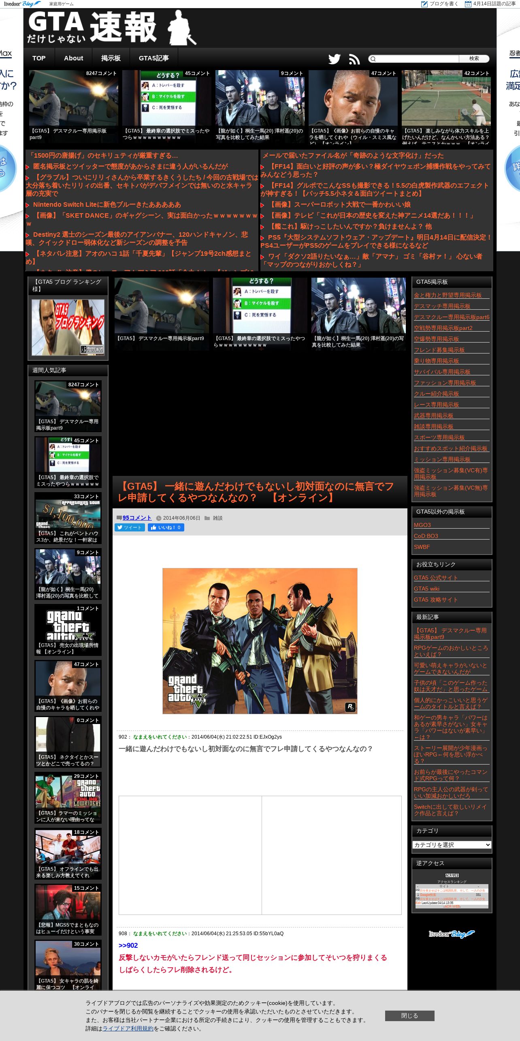520x1041 pixels.
Task: Open ミッション専用掲示板 link
Action: point(442,459)
